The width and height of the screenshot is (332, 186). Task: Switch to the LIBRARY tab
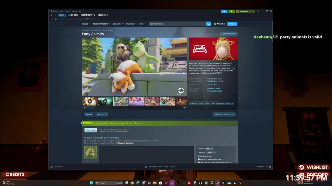point(73,15)
